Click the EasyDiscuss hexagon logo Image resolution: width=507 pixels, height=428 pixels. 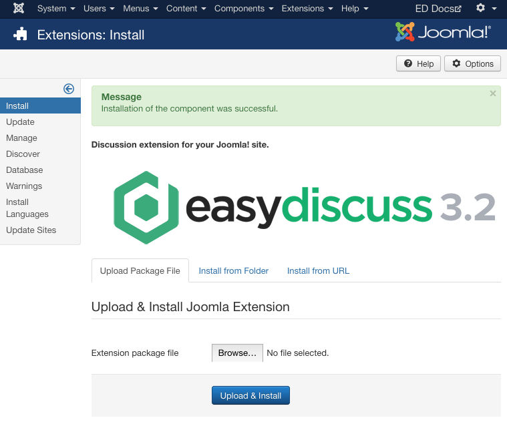(146, 208)
